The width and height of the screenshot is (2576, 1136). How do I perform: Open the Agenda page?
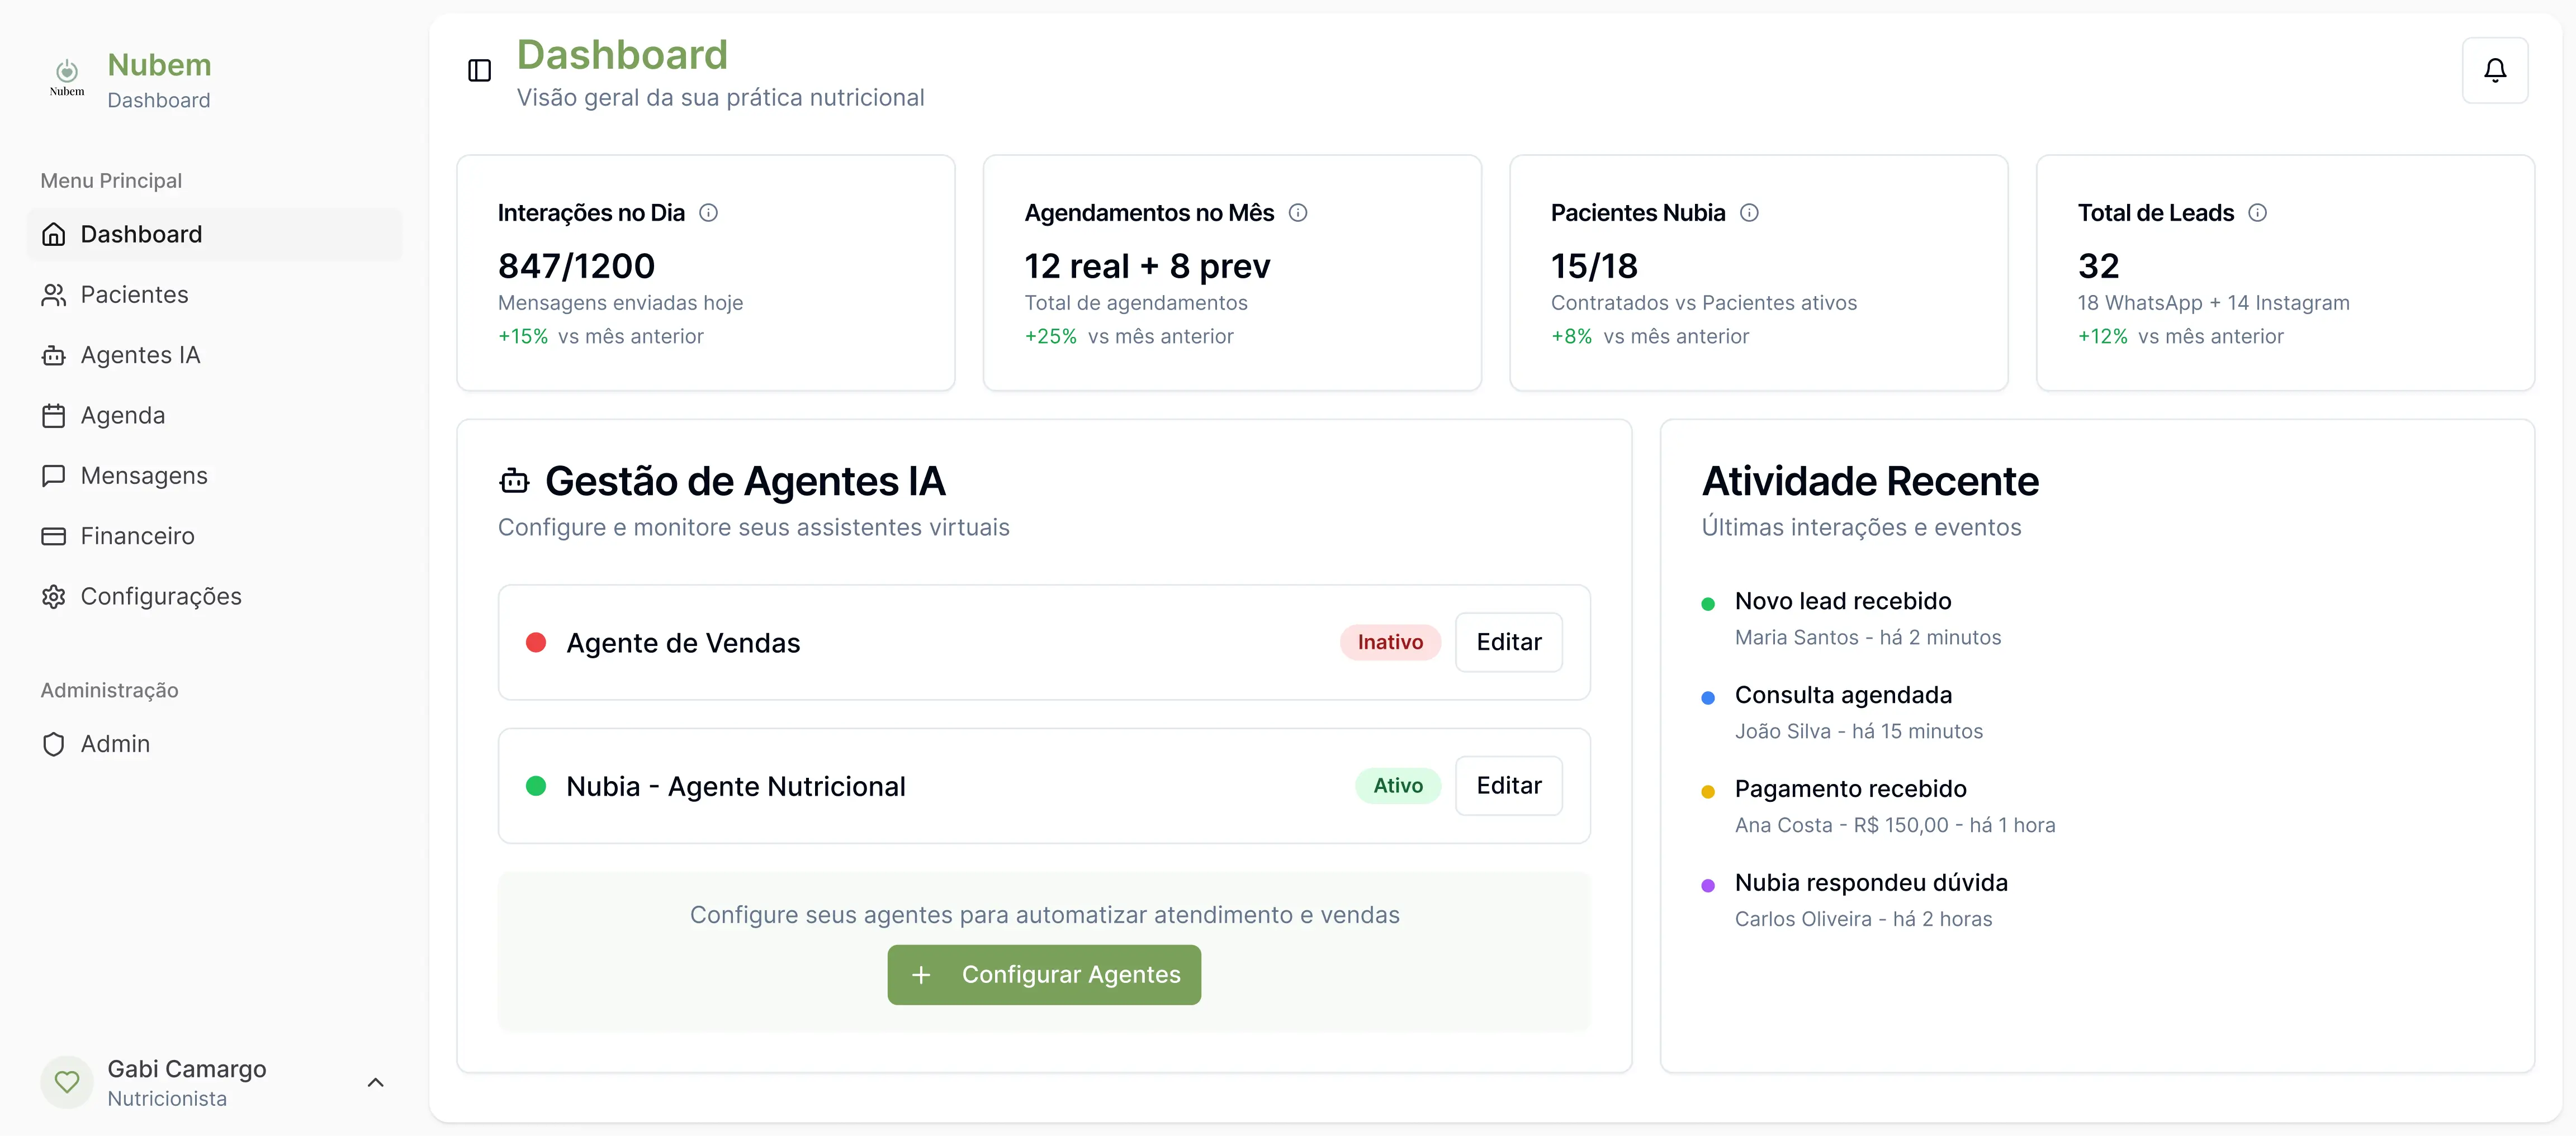click(x=122, y=416)
